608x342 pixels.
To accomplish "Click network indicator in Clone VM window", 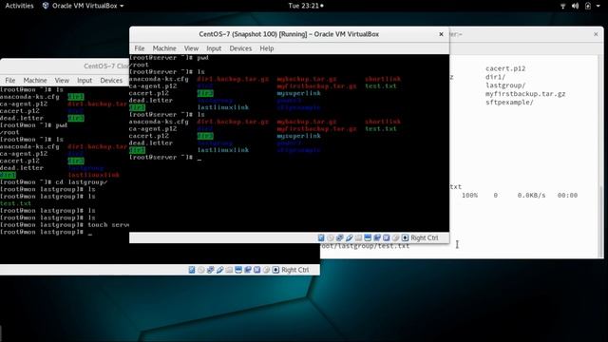I will [210, 270].
